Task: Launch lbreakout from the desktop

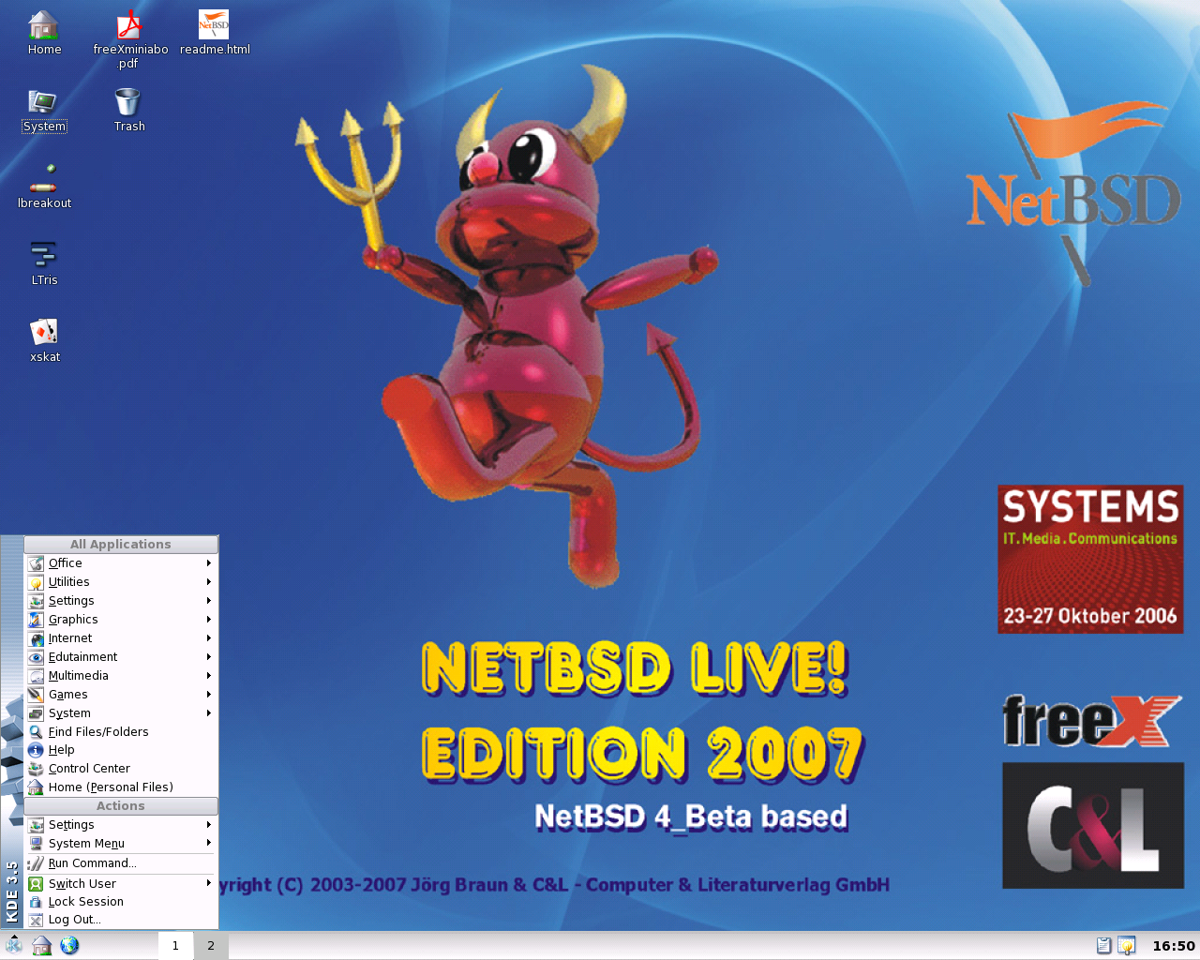Action: (x=44, y=187)
